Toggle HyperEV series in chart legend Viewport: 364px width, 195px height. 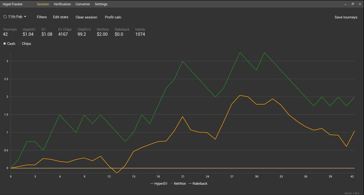[x=159, y=184]
